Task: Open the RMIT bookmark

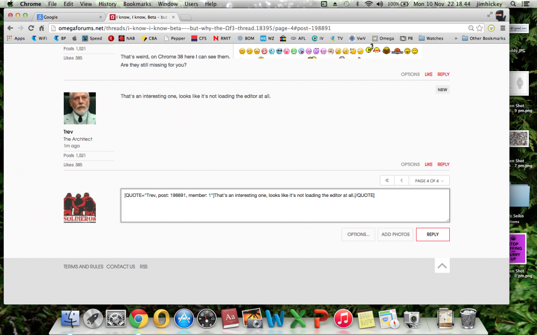Action: click(x=221, y=38)
